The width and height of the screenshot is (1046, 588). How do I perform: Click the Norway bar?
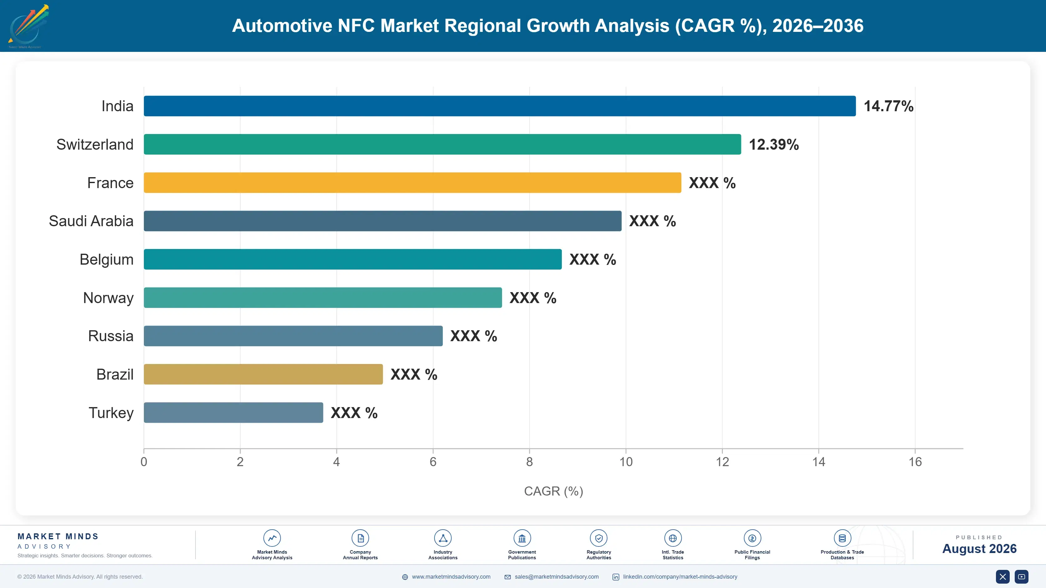323,298
